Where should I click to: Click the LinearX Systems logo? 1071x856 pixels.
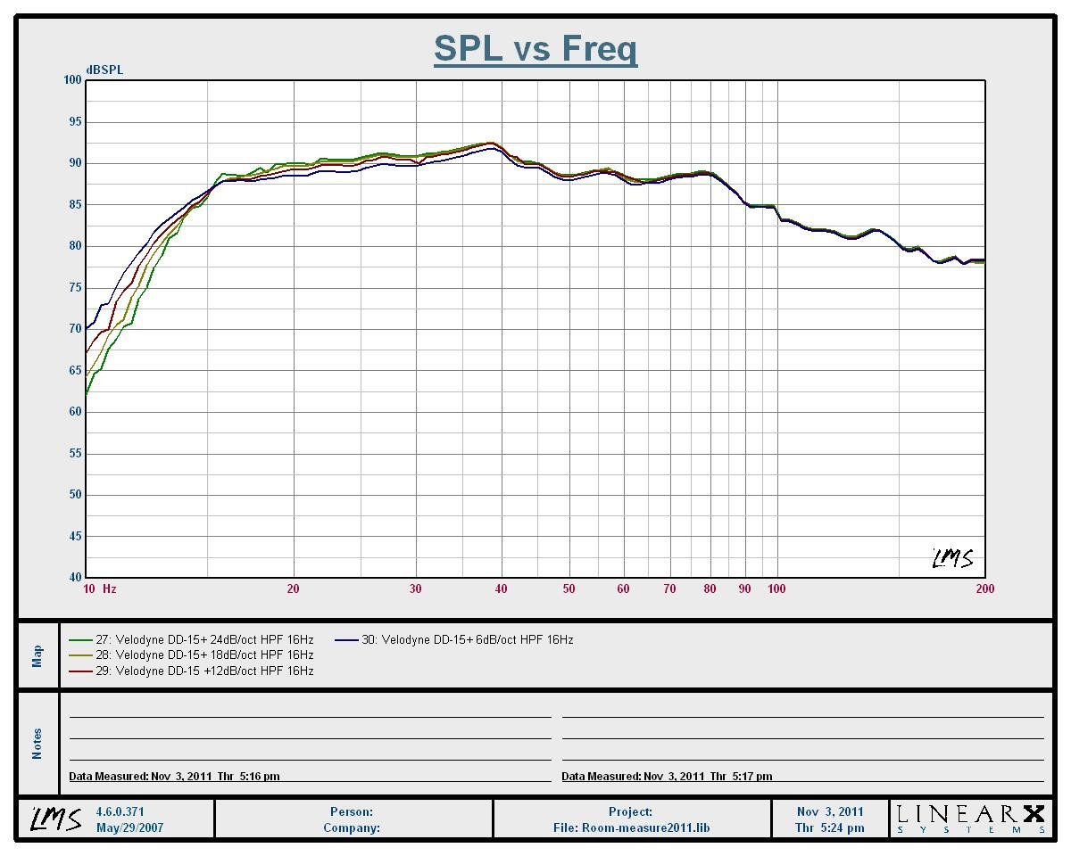pos(970,819)
